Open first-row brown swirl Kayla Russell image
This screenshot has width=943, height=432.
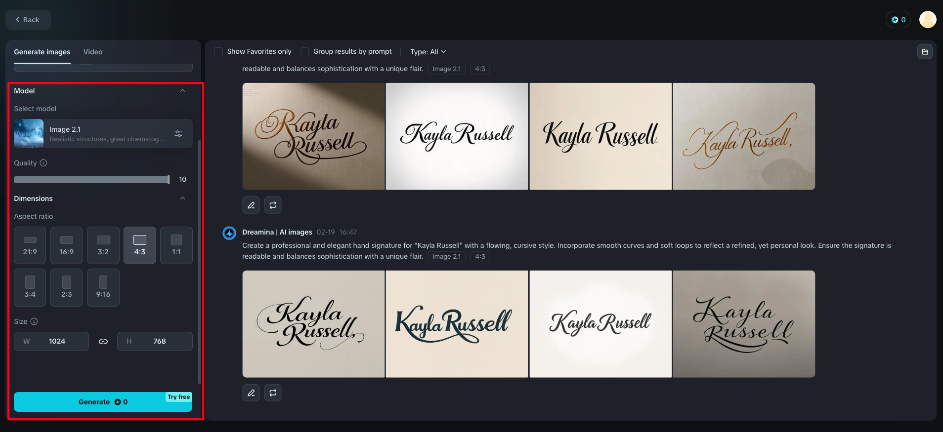[x=313, y=136]
